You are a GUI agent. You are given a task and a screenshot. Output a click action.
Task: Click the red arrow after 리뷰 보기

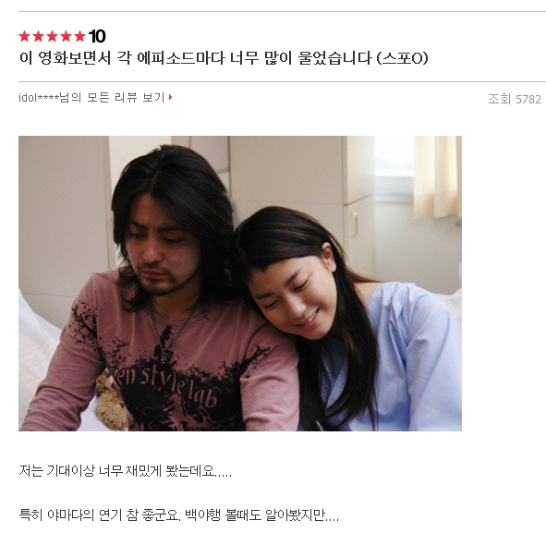pos(171,97)
